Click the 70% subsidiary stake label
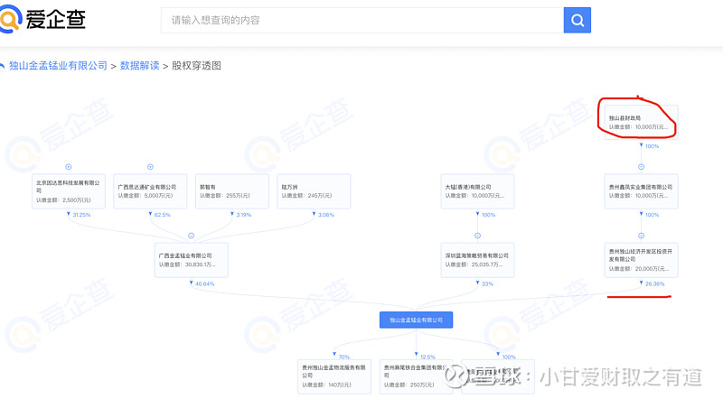The width and height of the screenshot is (723, 399). (344, 357)
